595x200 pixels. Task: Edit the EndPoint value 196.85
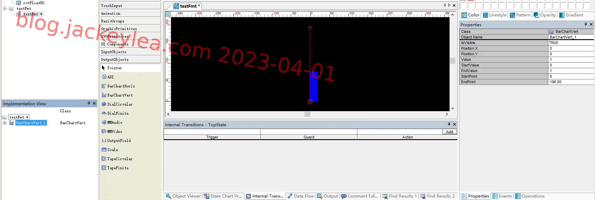(x=571, y=82)
